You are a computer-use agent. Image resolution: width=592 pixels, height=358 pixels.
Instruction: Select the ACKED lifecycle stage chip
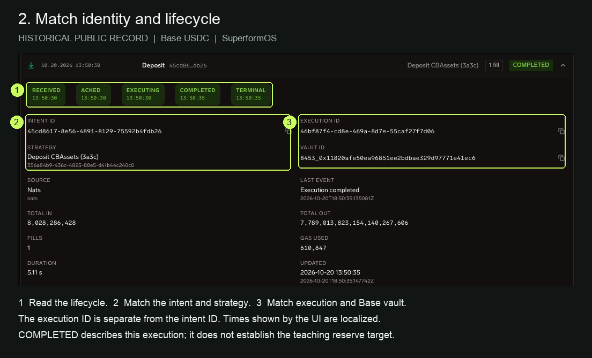pos(93,94)
